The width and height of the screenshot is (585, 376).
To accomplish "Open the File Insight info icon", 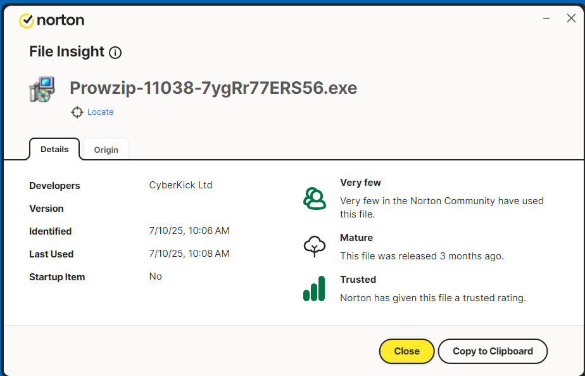I will (115, 53).
